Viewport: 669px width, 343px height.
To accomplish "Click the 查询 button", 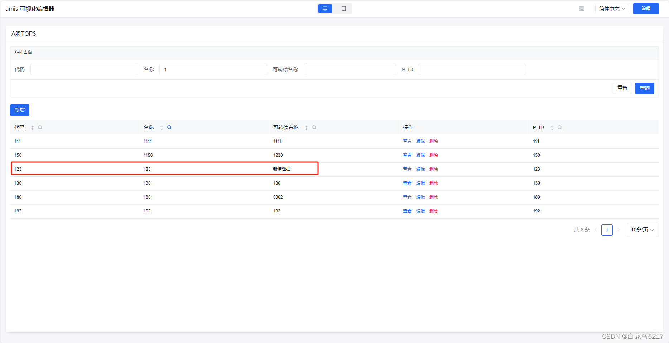I will click(645, 88).
